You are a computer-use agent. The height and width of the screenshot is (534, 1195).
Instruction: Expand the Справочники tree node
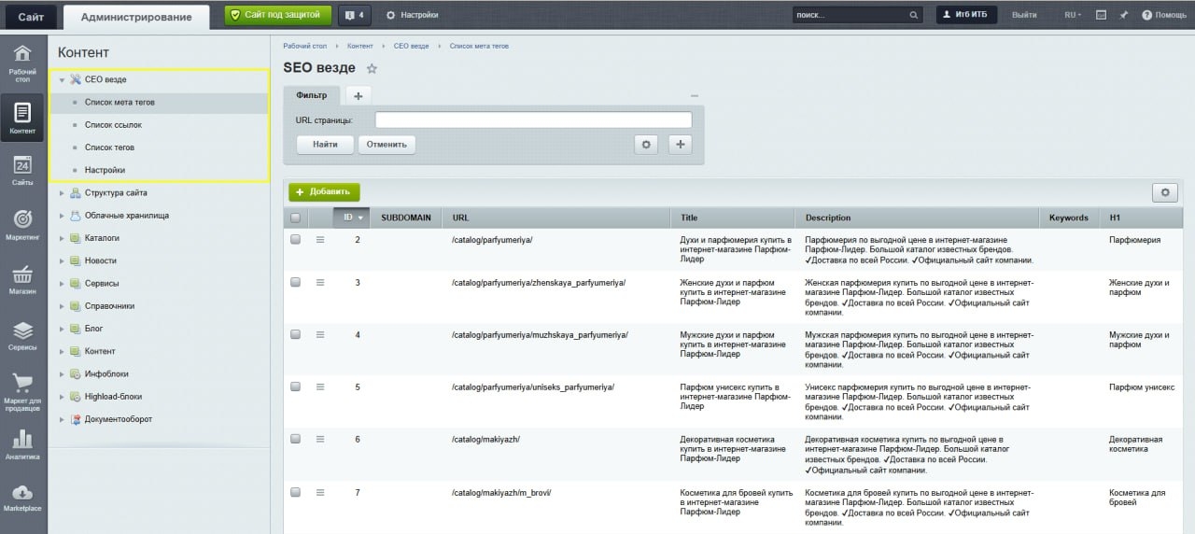(x=62, y=306)
